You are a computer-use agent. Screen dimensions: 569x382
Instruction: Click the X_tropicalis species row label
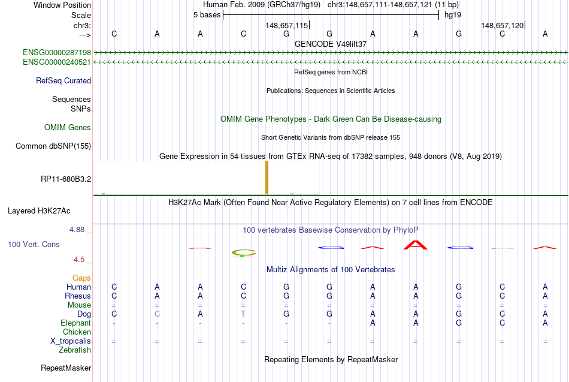click(71, 341)
